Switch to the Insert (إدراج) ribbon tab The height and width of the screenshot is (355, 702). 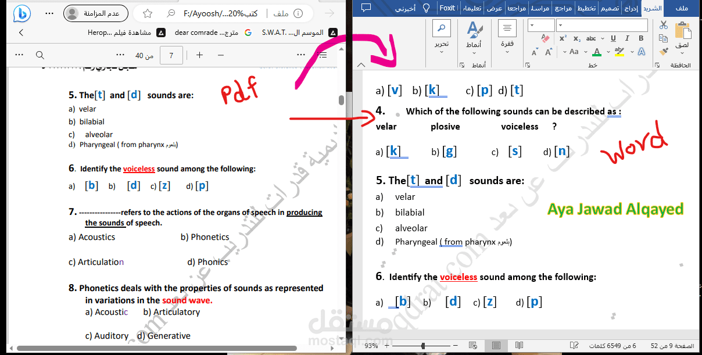click(631, 8)
